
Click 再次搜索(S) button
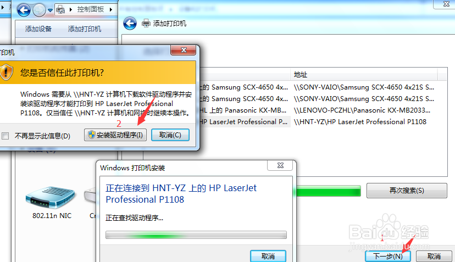pyautogui.click(x=407, y=191)
